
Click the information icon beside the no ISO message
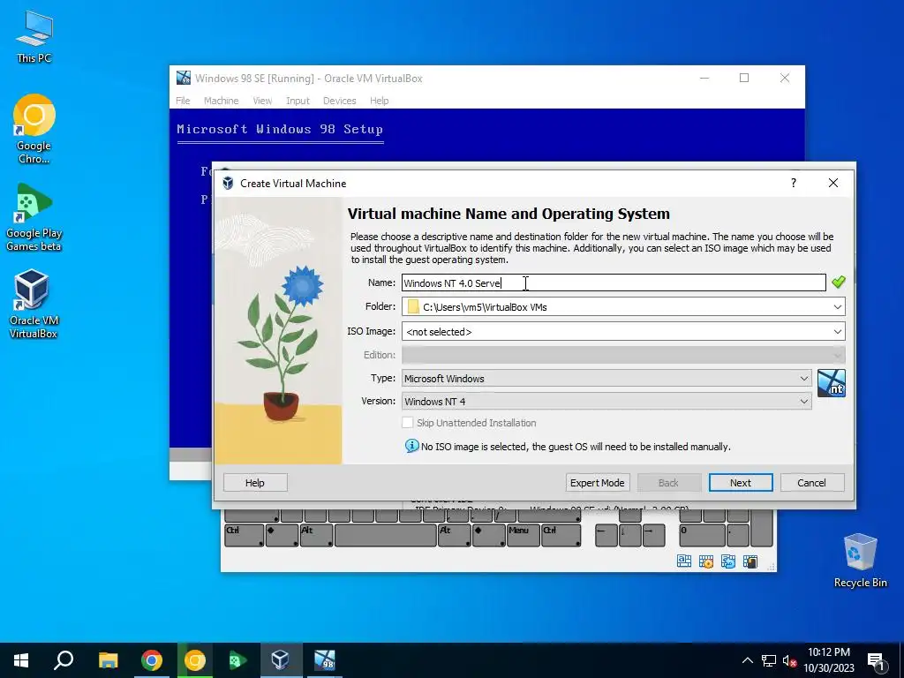[x=411, y=446]
